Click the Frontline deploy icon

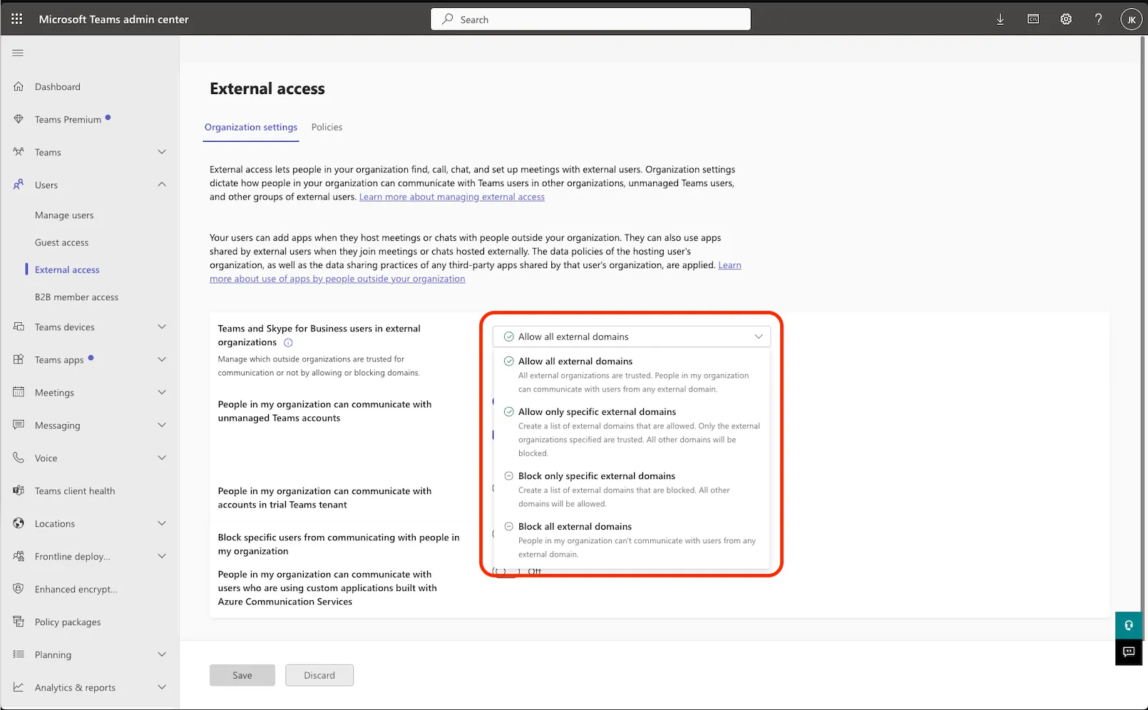(19, 556)
